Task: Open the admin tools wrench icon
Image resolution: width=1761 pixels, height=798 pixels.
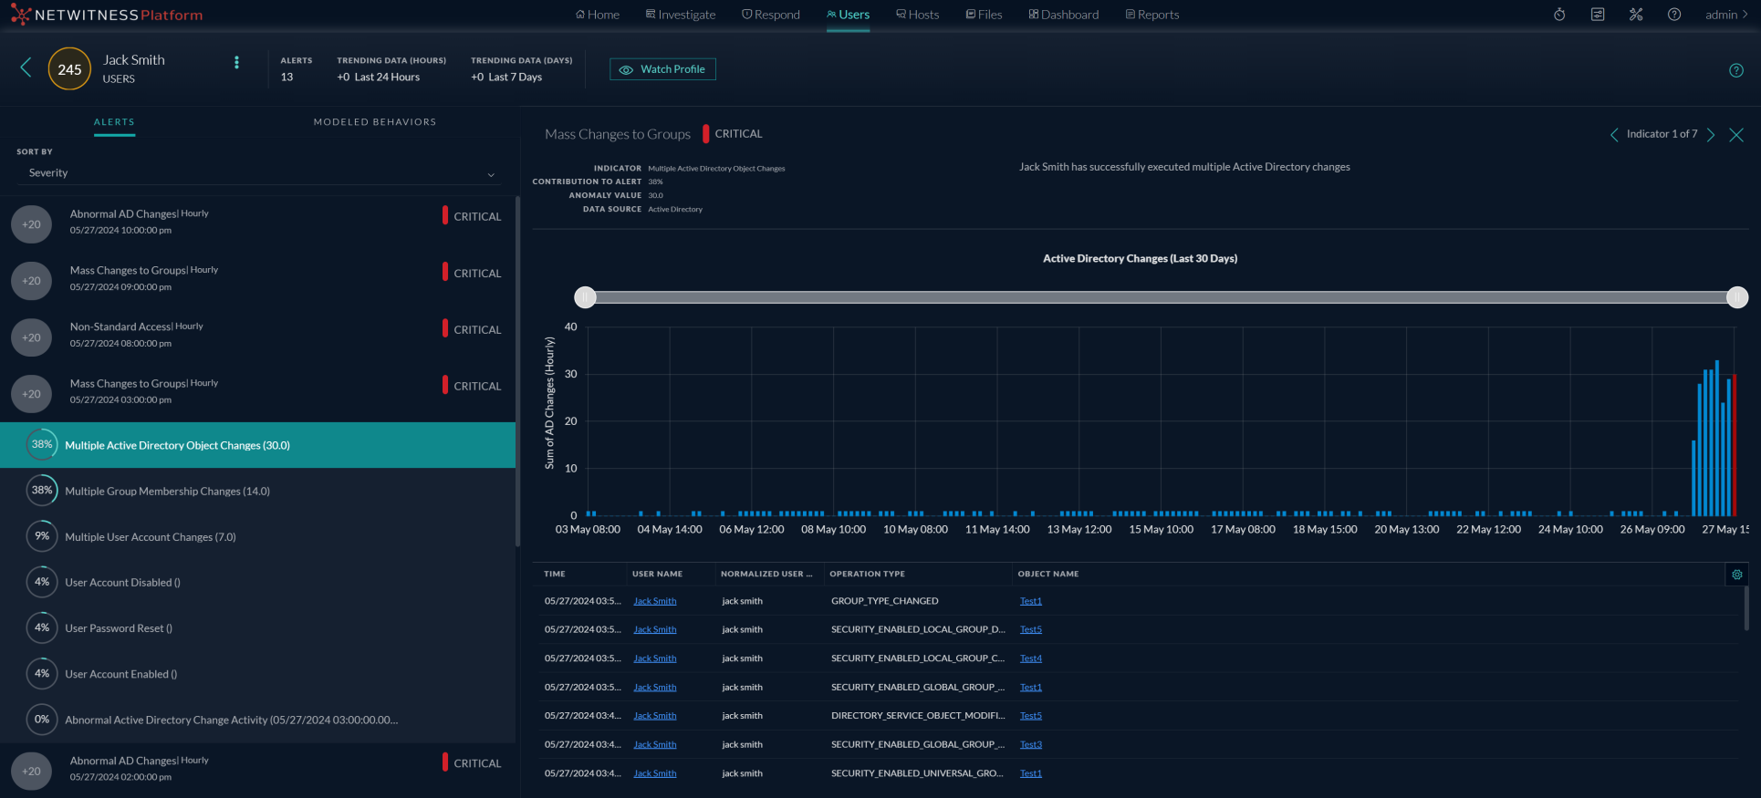Action: tap(1635, 15)
